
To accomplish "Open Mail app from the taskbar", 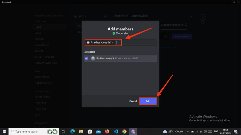I will pyautogui.click(x=98, y=131).
